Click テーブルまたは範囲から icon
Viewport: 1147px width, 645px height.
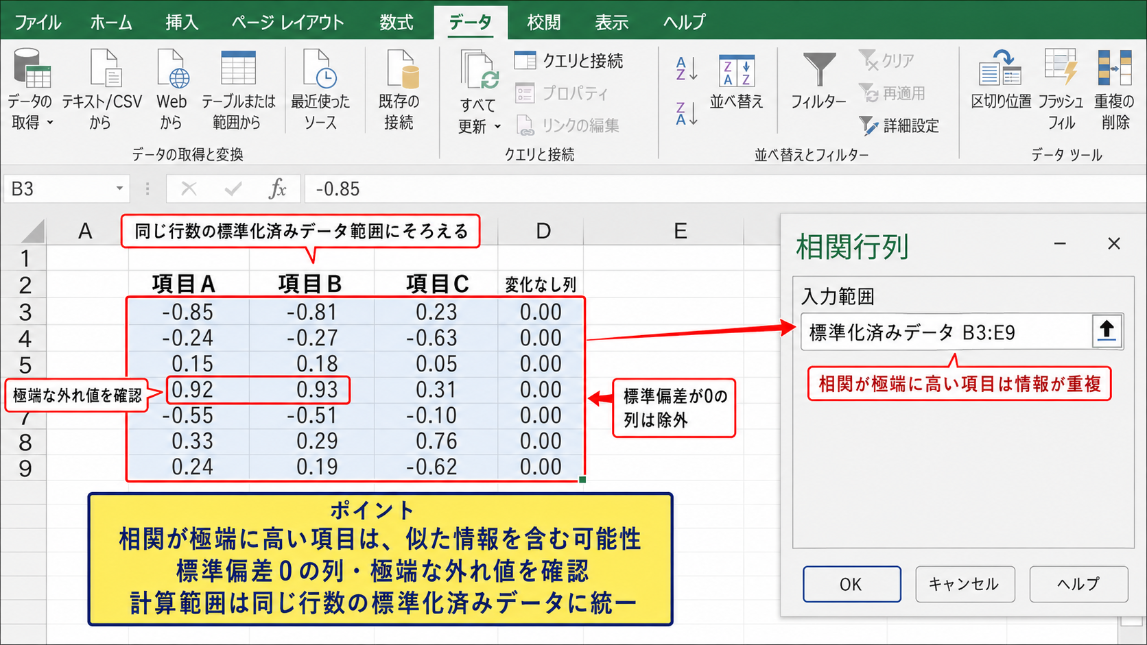238,69
